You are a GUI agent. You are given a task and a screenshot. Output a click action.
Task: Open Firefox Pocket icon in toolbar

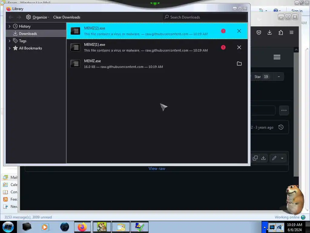tap(259, 32)
